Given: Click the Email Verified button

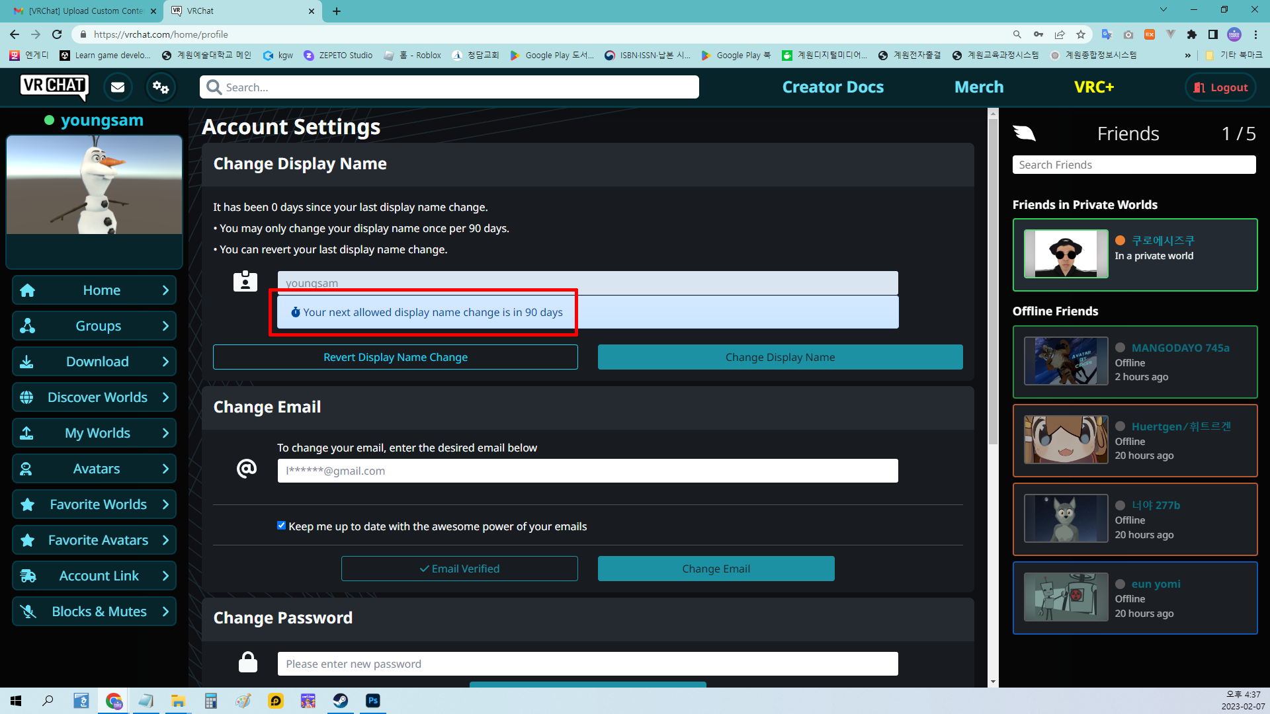Looking at the screenshot, I should click(x=460, y=569).
